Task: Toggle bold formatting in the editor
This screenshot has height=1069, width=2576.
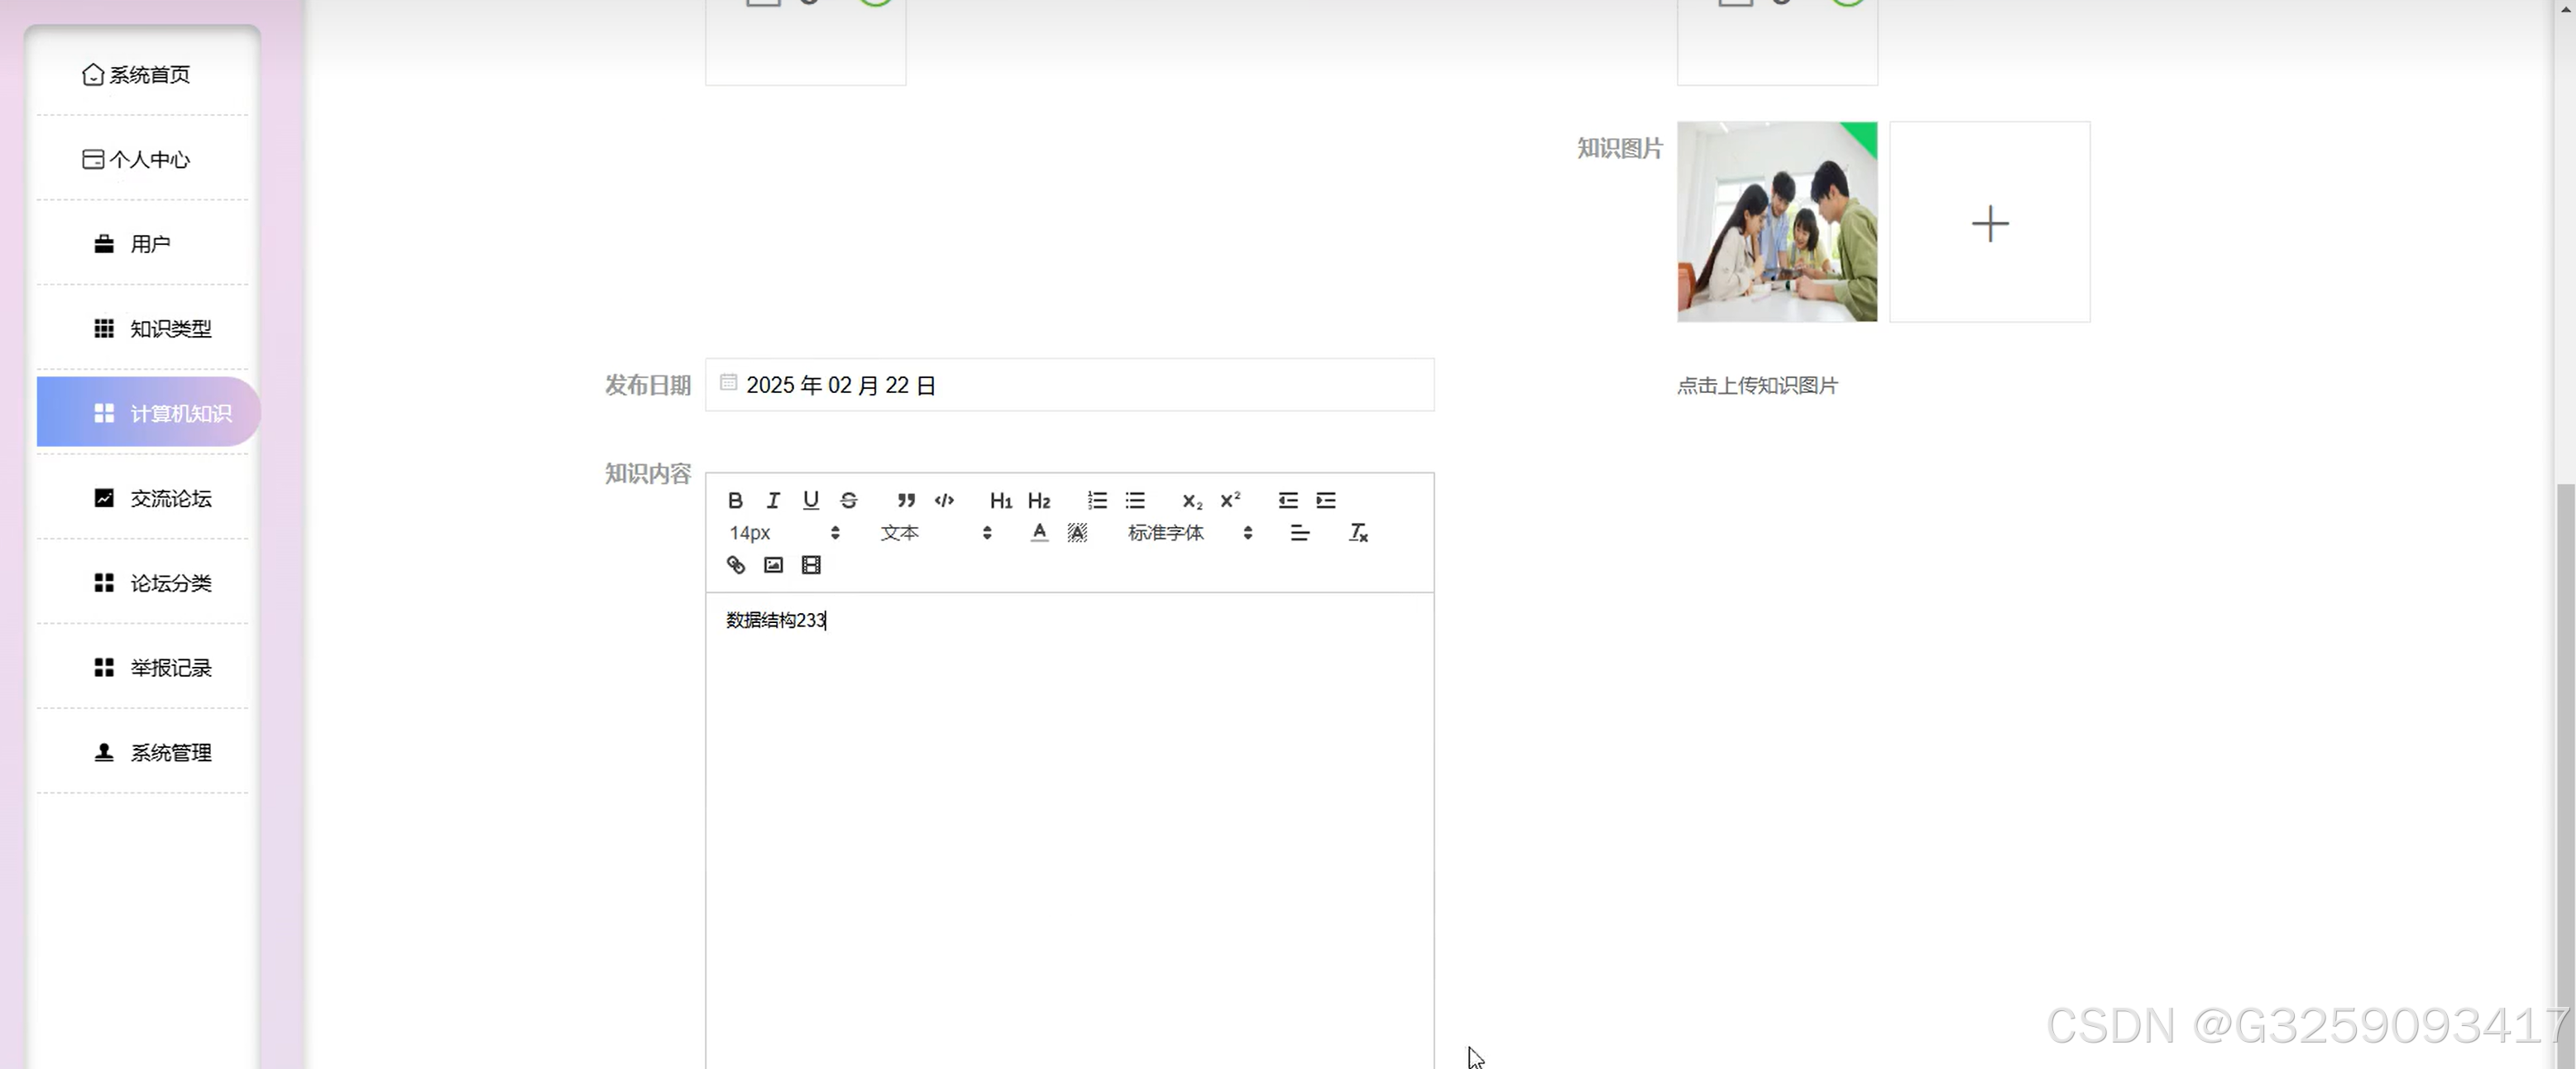Action: click(735, 500)
